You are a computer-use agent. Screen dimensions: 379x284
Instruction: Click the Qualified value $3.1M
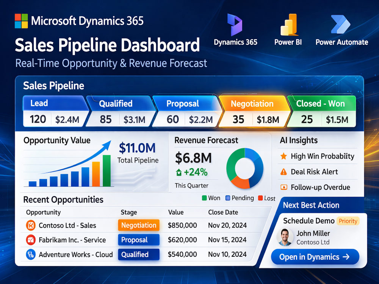coord(135,120)
